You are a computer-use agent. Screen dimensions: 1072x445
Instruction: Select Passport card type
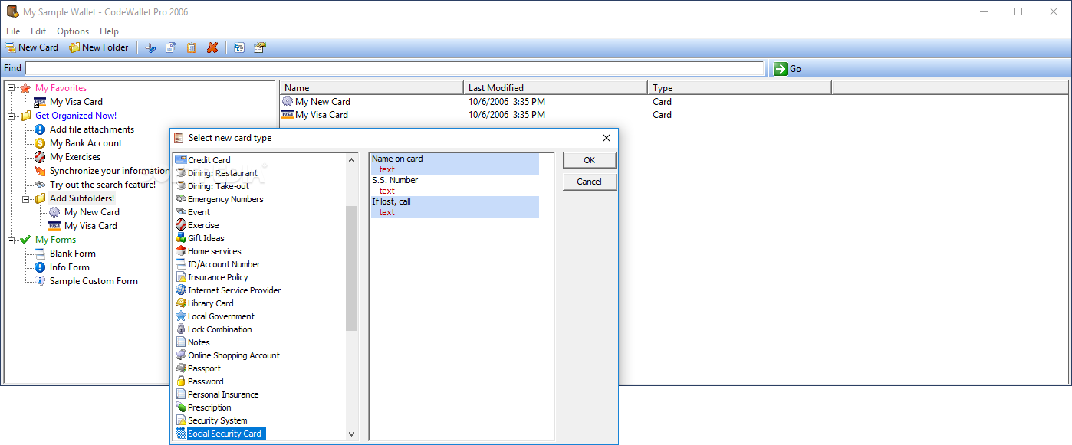pyautogui.click(x=204, y=368)
